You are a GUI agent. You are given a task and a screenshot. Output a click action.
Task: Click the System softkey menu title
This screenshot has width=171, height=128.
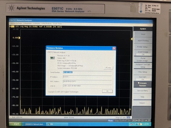143,29
